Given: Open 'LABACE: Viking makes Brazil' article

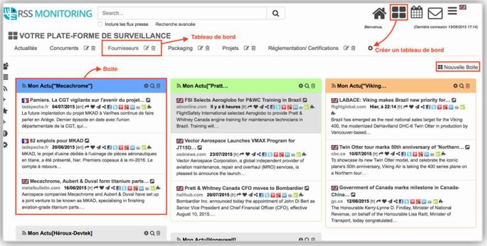Looking at the screenshot, I should click(395, 100).
